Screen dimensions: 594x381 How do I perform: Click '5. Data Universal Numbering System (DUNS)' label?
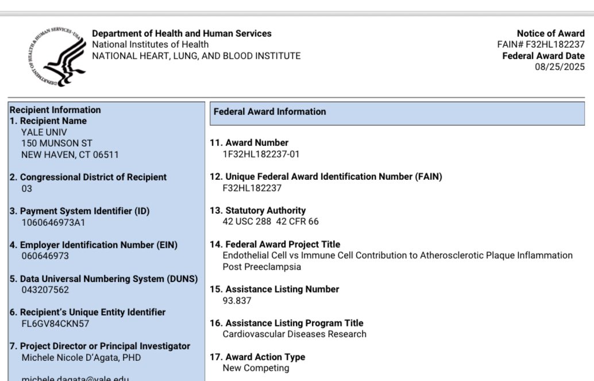pos(104,279)
